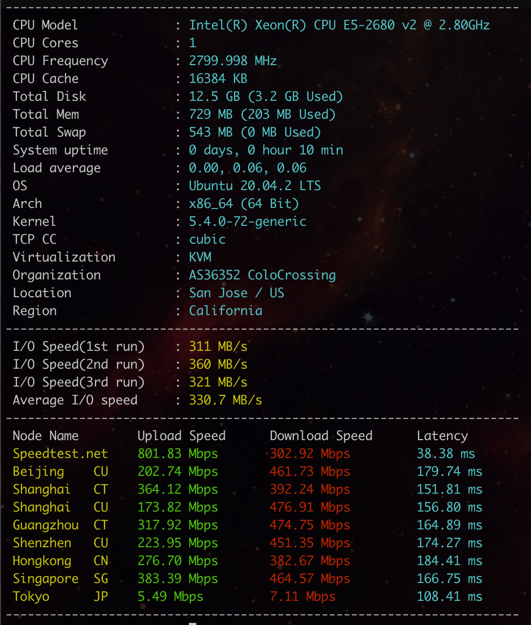Click the Average I/O speed value 330.7 MB/s
This screenshot has height=625, width=531.
click(225, 400)
